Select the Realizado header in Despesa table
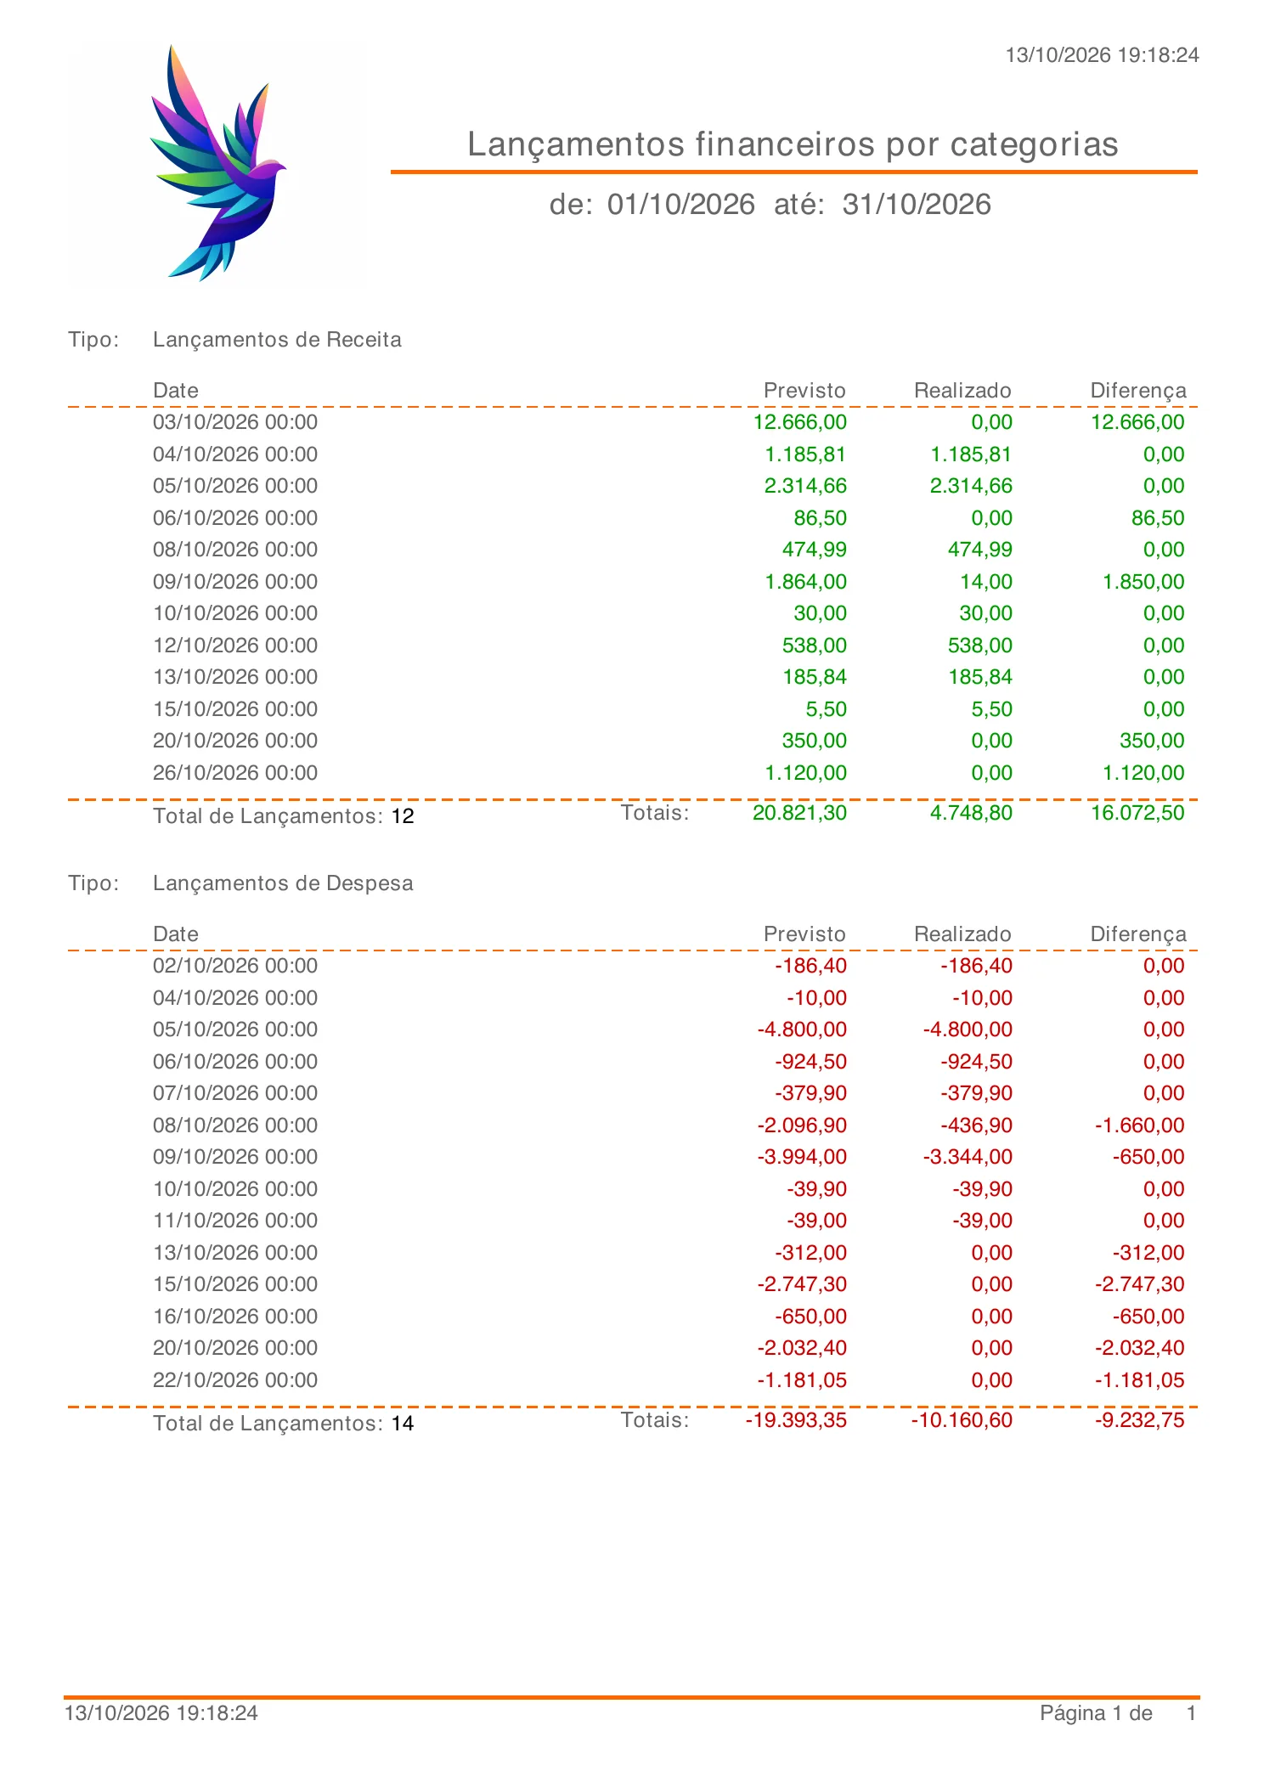This screenshot has height=1788, width=1264. click(962, 934)
